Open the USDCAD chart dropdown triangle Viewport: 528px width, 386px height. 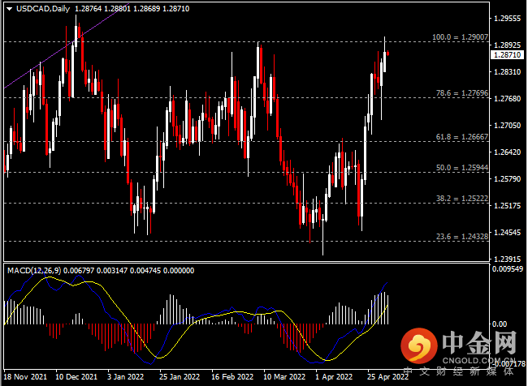[10, 9]
